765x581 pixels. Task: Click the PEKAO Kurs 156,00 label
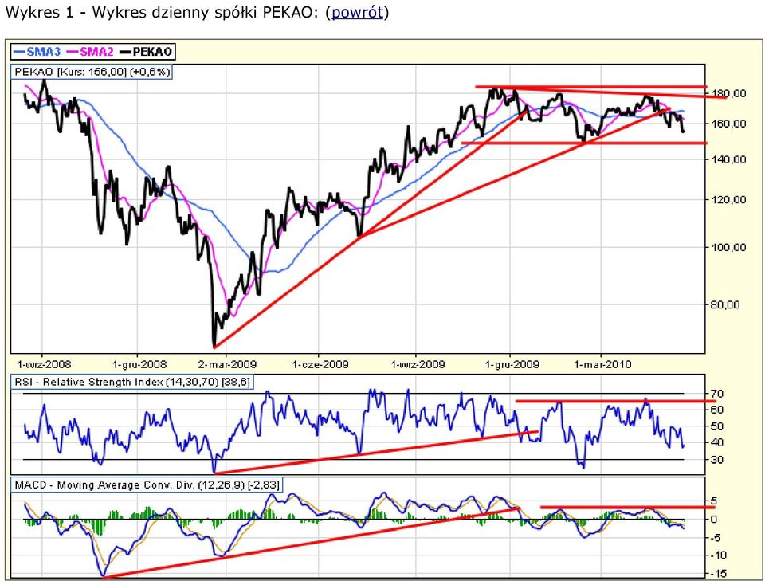tap(92, 72)
